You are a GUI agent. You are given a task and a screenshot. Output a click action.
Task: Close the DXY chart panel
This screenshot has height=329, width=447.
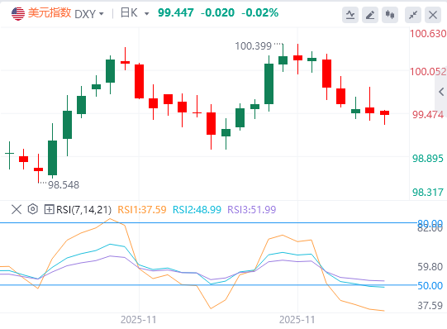pos(433,15)
